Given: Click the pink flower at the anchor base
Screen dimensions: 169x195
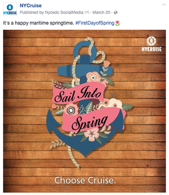Looking at the screenshot, I should click(x=91, y=134).
